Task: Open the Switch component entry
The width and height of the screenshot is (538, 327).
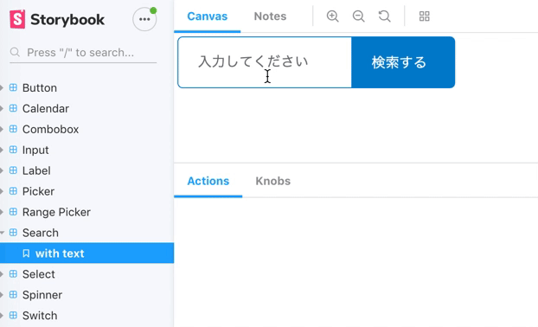Action: click(40, 316)
